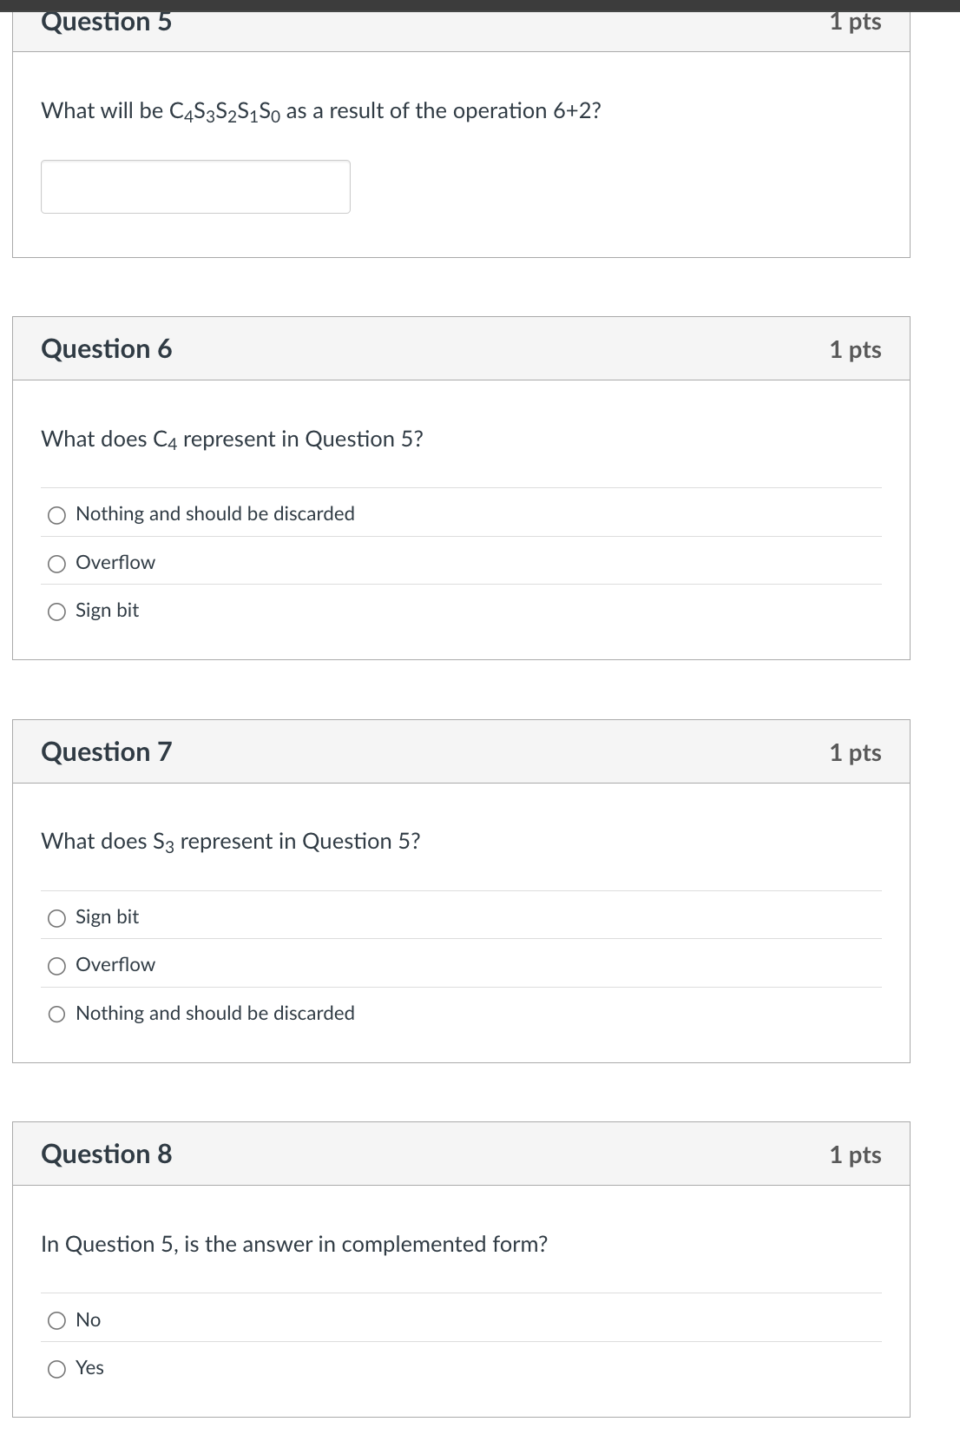960x1435 pixels.
Task: Choose "Nothing and should be discarded" in Question 7
Action: coord(56,1013)
